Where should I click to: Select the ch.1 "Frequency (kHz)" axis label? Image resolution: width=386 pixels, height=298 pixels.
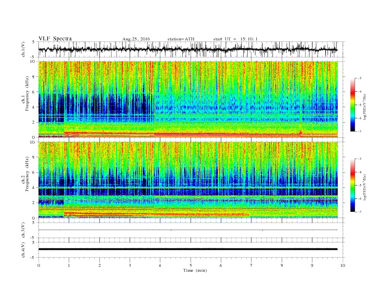pyautogui.click(x=27, y=93)
